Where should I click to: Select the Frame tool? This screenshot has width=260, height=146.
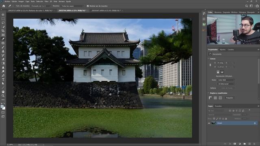click(3, 35)
